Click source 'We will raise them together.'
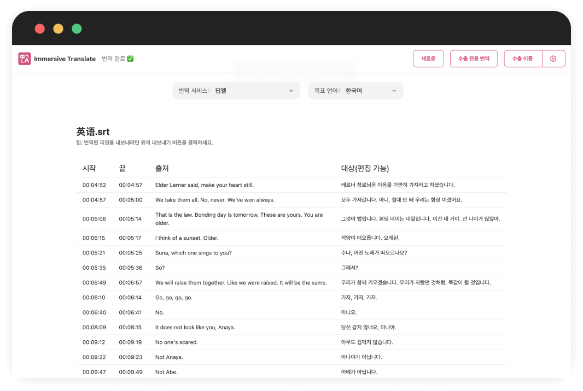The image size is (583, 391). (241, 282)
